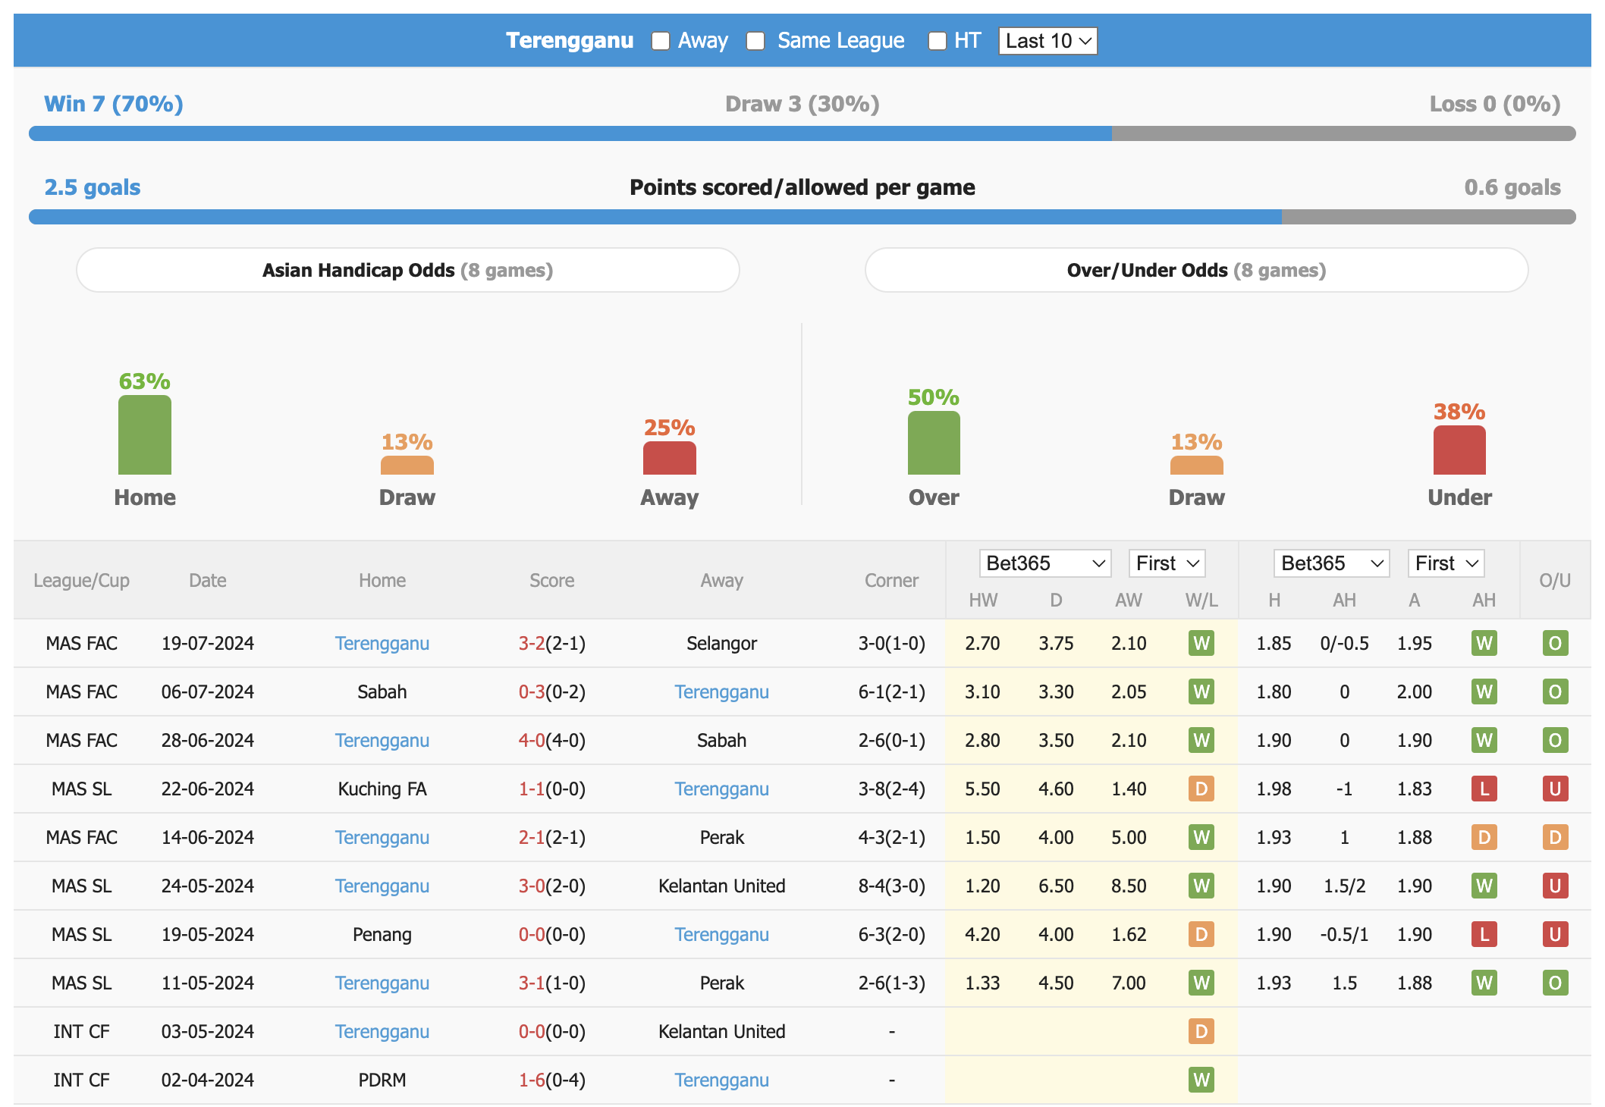The height and width of the screenshot is (1107, 1605).
Task: Click Kuching FA team name
Action: (382, 789)
